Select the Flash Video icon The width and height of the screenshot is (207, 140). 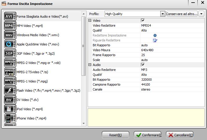pos(10,91)
